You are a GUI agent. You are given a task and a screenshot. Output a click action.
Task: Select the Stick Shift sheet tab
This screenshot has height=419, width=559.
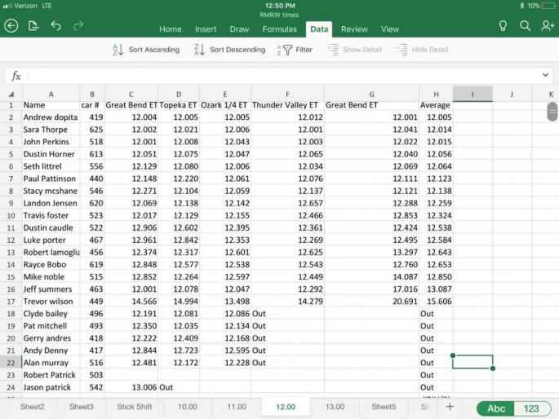pyautogui.click(x=134, y=406)
